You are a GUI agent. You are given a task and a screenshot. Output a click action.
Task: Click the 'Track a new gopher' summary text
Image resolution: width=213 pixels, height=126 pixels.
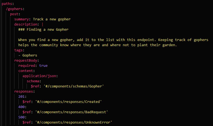coord(52,19)
